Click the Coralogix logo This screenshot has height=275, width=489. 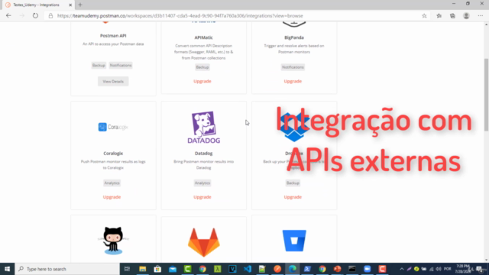[x=113, y=127]
